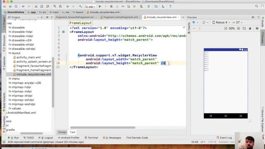Image resolution: width=265 pixels, height=149 pixels.
Task: Click the Copy icon in toolbar
Action: coord(42,7)
